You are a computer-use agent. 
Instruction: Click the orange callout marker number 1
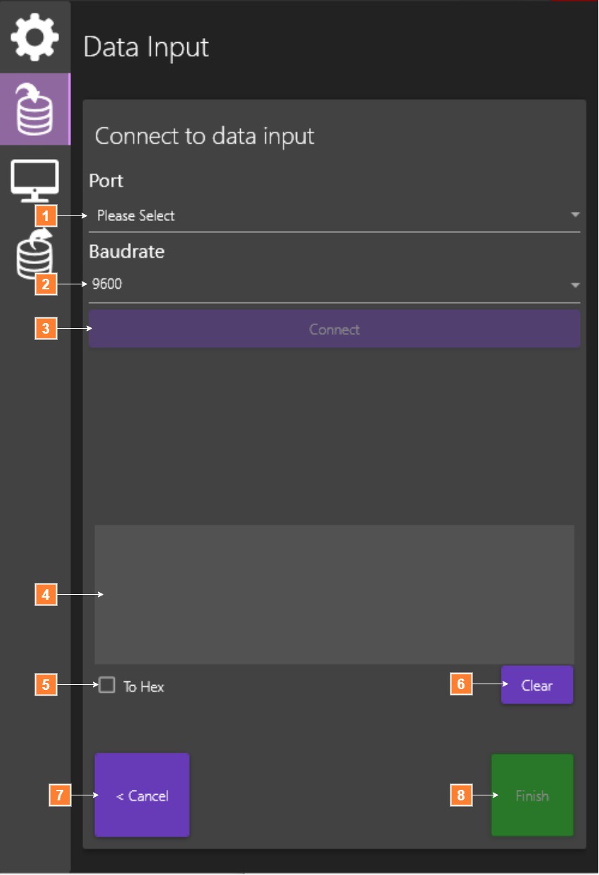coord(46,215)
